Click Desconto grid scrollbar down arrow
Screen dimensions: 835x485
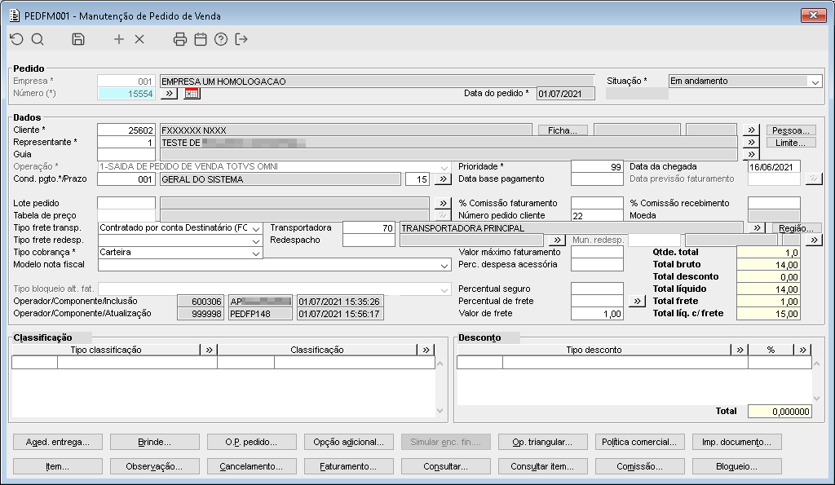click(817, 399)
